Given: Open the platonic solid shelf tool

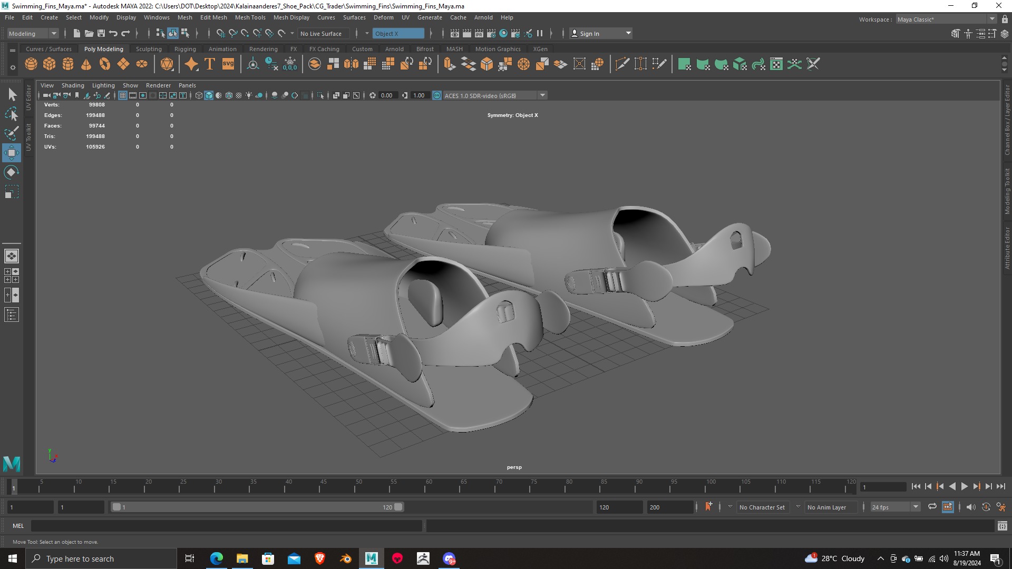Looking at the screenshot, I should point(167,64).
